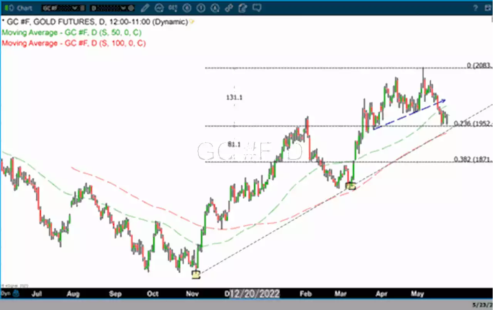Click the round icon right of the interval dropdown
The image size is (493, 310).
(x=132, y=8)
